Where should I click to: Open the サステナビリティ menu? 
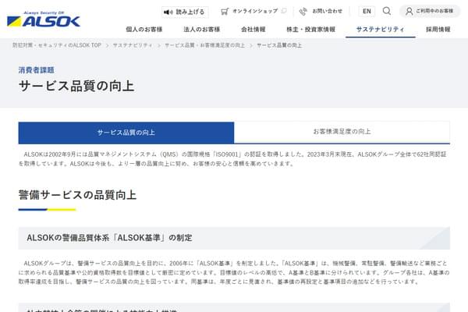[381, 30]
